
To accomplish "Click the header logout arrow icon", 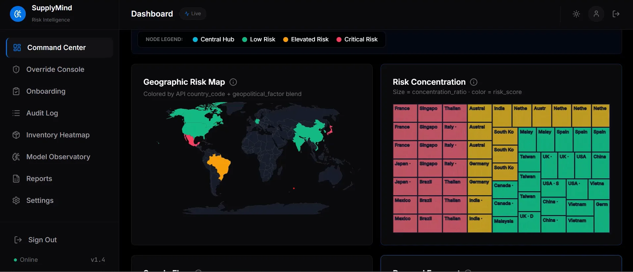I will coord(616,14).
